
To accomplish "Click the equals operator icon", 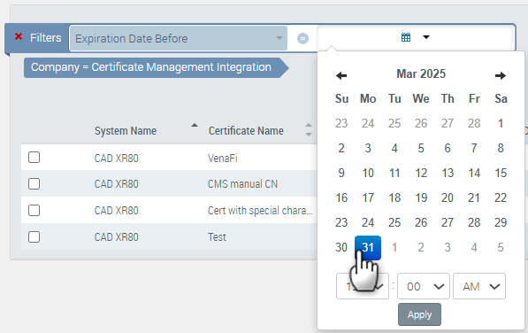I will (x=302, y=38).
